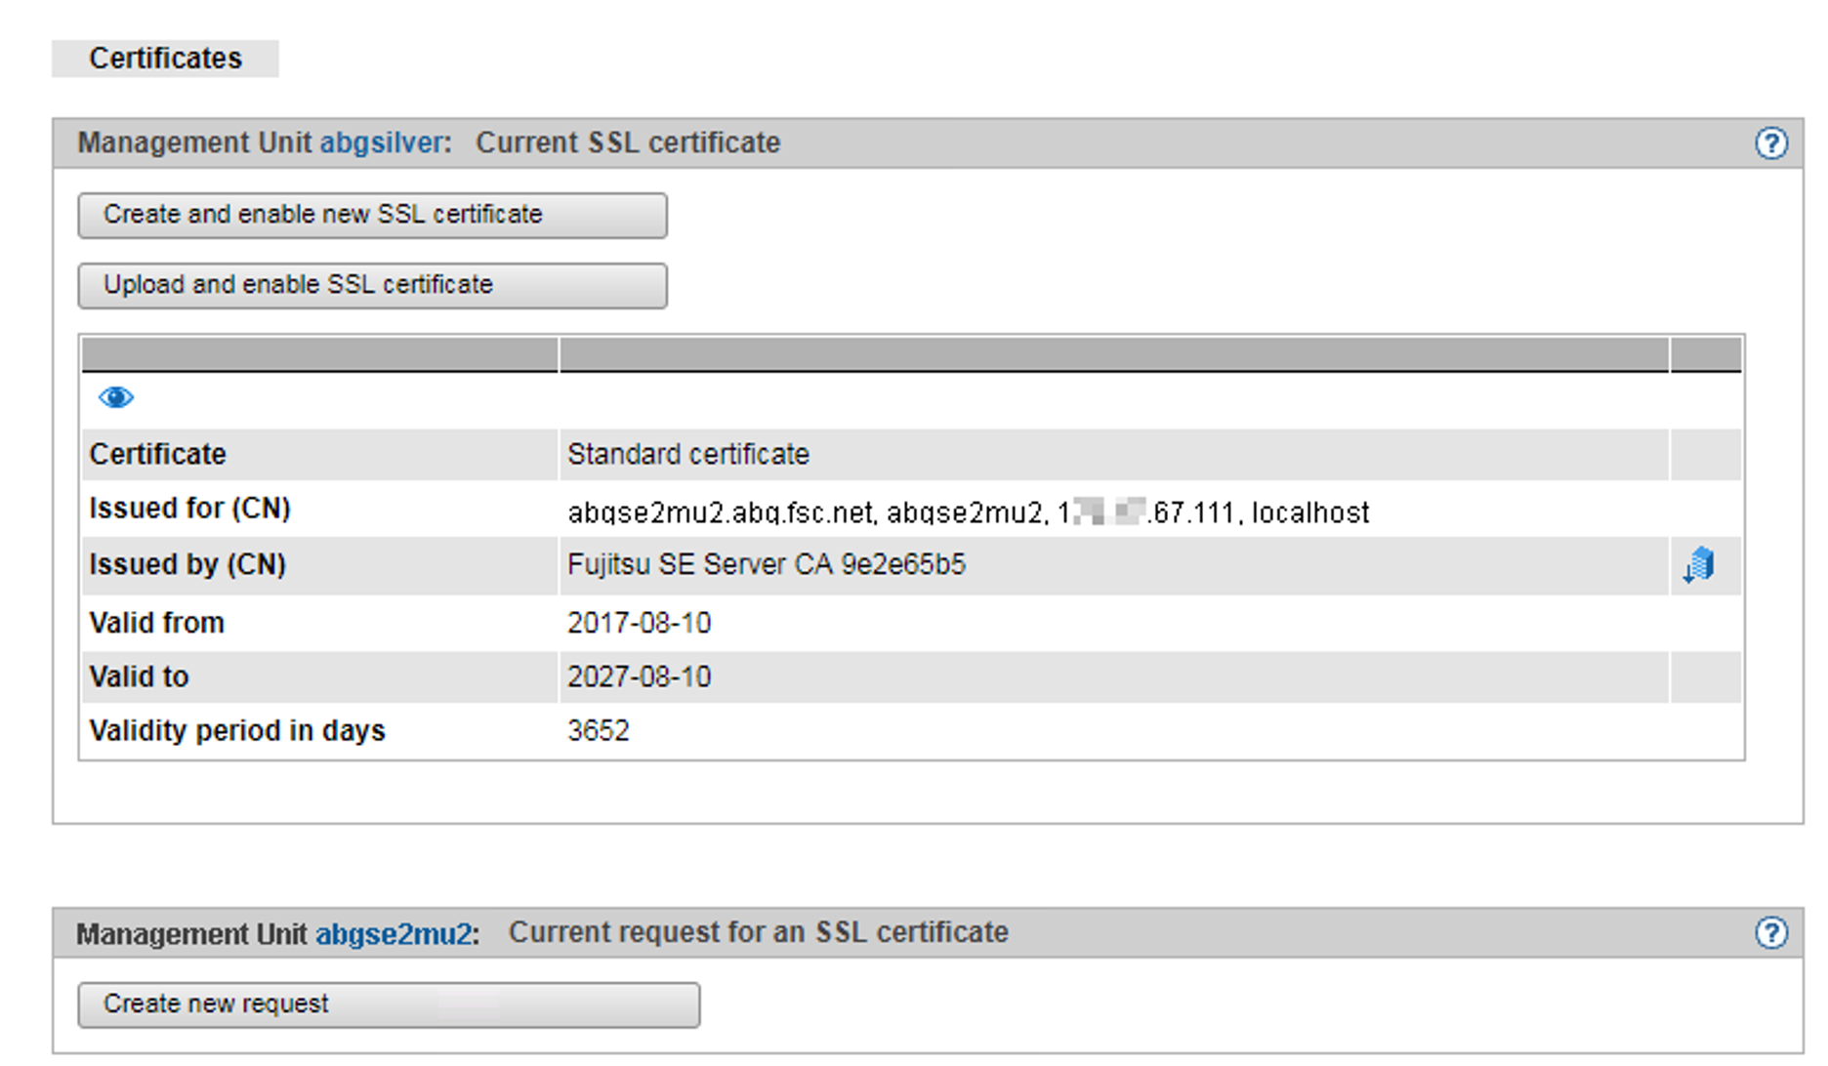The width and height of the screenshot is (1828, 1066).
Task: Click the Create new request button
Action: coord(389,1004)
